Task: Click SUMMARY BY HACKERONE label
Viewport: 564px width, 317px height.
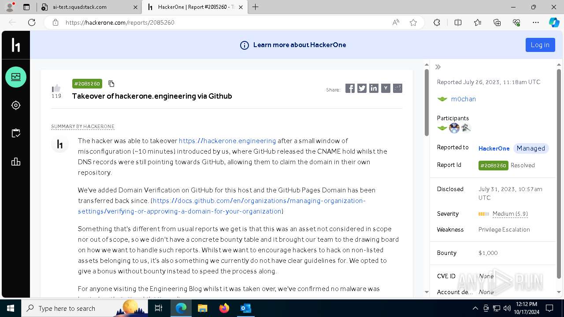Action: pyautogui.click(x=83, y=126)
